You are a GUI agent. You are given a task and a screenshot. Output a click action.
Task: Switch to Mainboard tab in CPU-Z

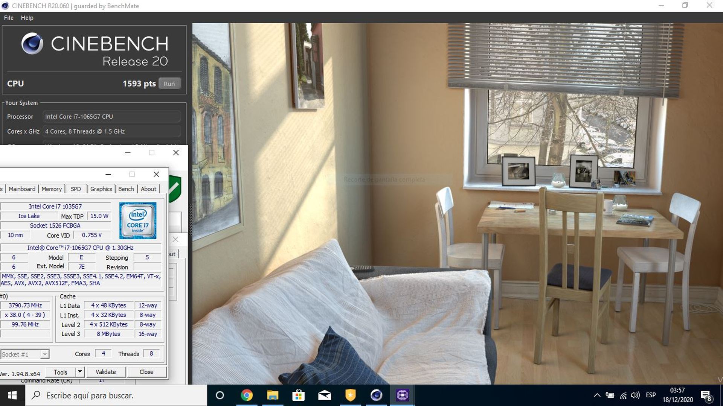(x=22, y=189)
